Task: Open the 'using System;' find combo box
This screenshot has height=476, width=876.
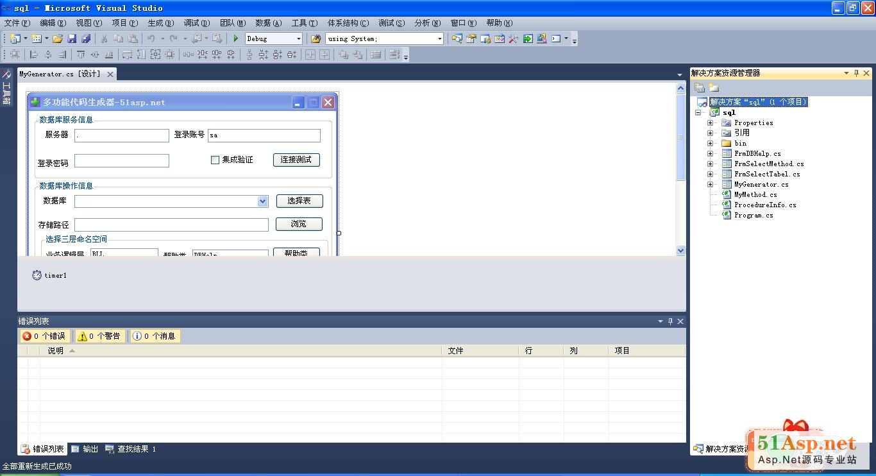Action: [x=439, y=38]
